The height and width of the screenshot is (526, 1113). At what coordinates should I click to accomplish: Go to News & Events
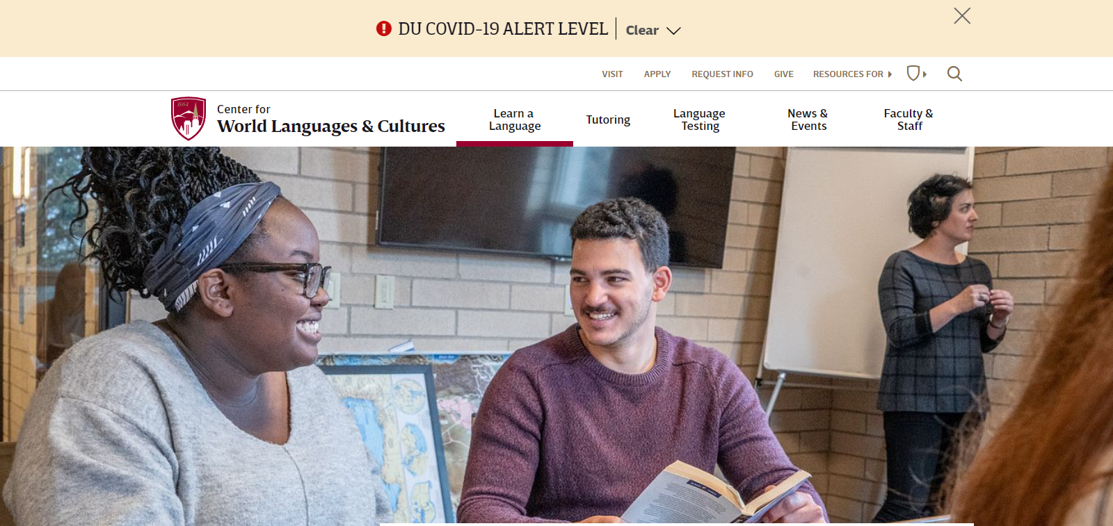808,120
